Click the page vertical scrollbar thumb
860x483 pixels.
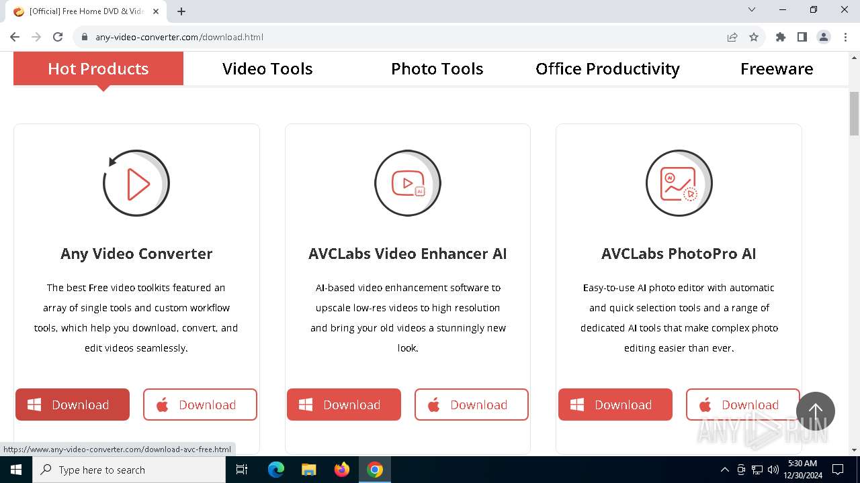click(854, 114)
